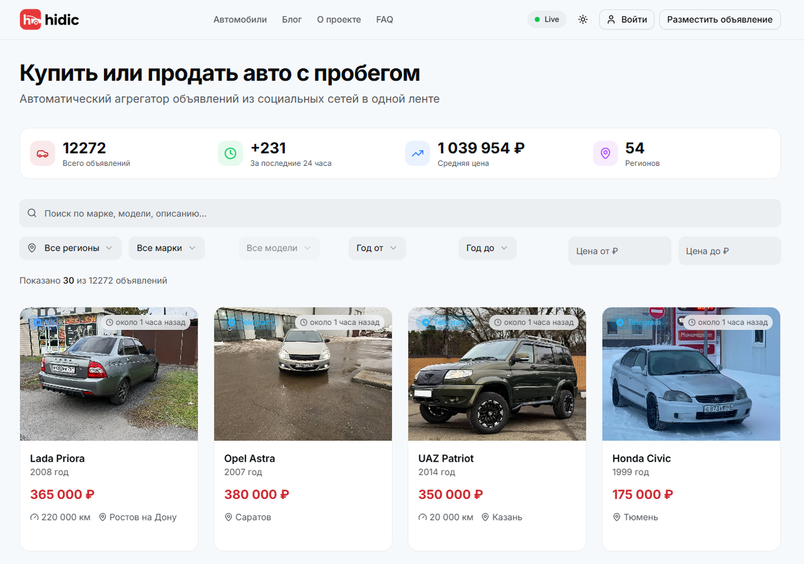Open the Год от dropdown

click(377, 248)
